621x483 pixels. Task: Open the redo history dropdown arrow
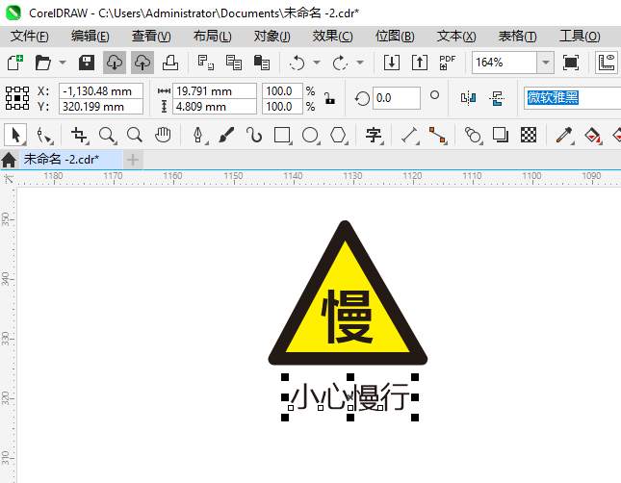coord(360,63)
